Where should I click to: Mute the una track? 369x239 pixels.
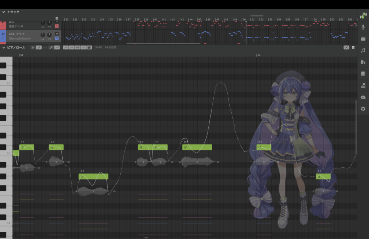pyautogui.click(x=57, y=34)
